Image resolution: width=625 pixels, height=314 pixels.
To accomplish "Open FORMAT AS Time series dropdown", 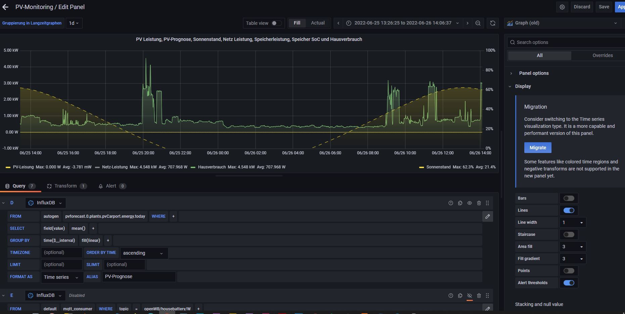I will point(62,277).
